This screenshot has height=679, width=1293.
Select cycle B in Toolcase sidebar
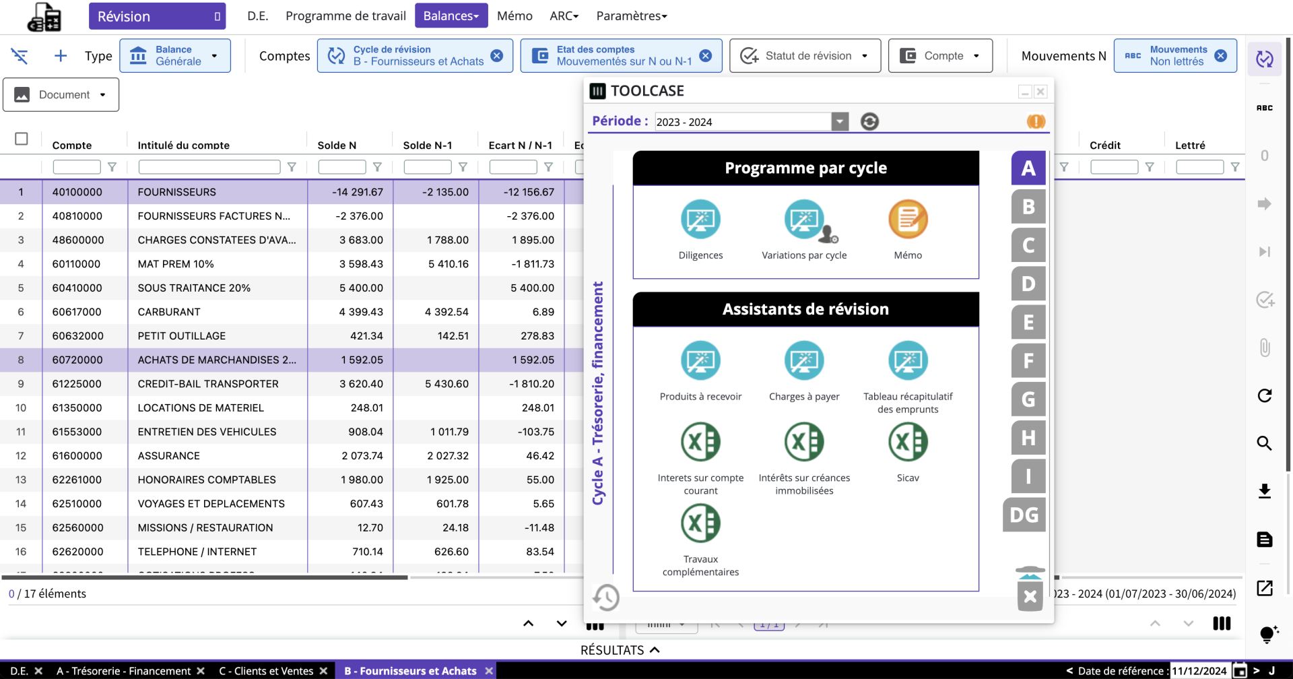1028,207
